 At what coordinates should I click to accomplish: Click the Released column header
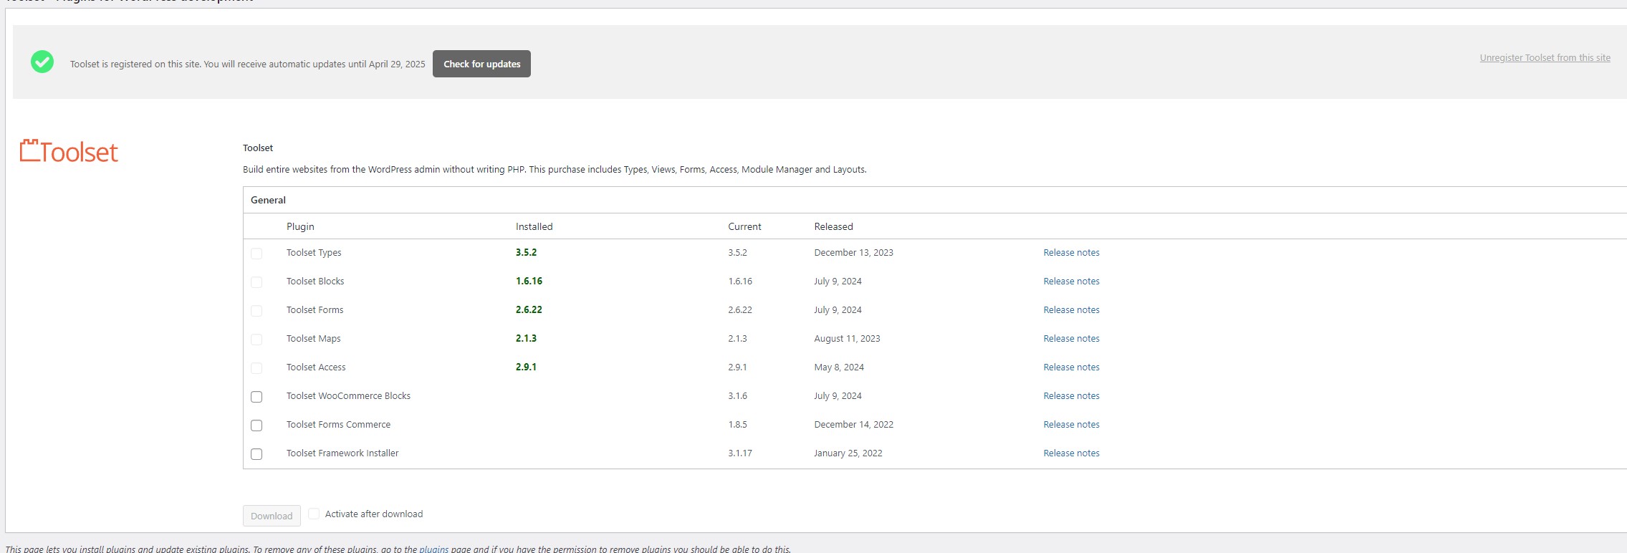(x=833, y=226)
